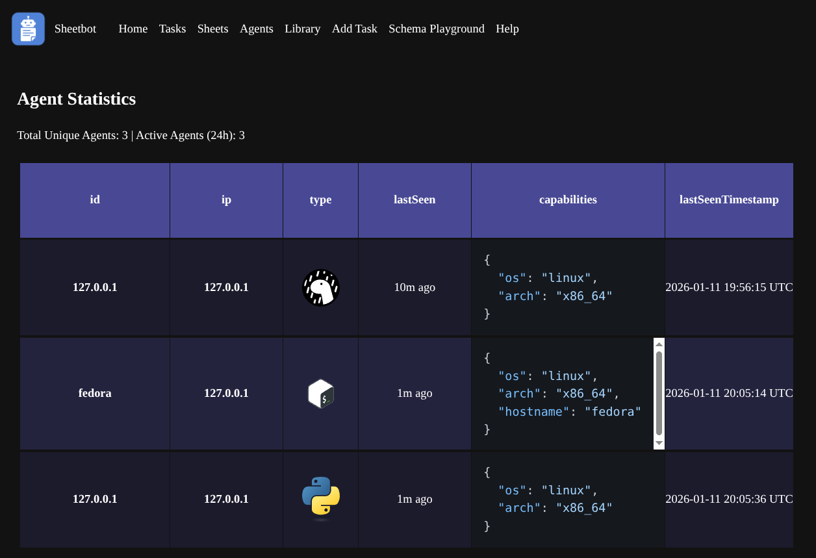The image size is (816, 558).
Task: Go to the Tasks page
Action: (172, 29)
